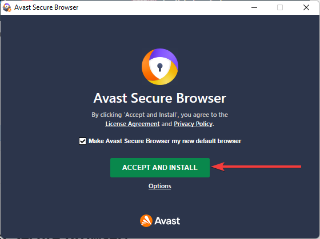Screen dimensions: 320x239
Task: Click the window title text in title bar
Action: (x=46, y=7)
